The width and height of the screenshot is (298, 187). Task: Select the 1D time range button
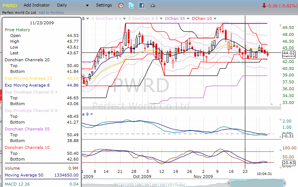(x=170, y=185)
